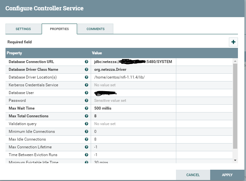Show help icon for Max Connection Lifetime
The width and height of the screenshot is (246, 181).
pyautogui.click(x=87, y=147)
